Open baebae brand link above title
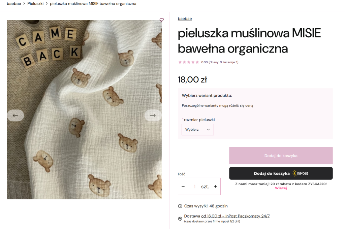 [185, 19]
